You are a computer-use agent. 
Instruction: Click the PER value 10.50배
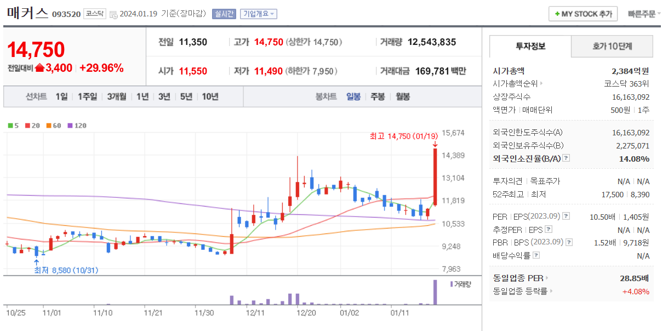(x=602, y=216)
